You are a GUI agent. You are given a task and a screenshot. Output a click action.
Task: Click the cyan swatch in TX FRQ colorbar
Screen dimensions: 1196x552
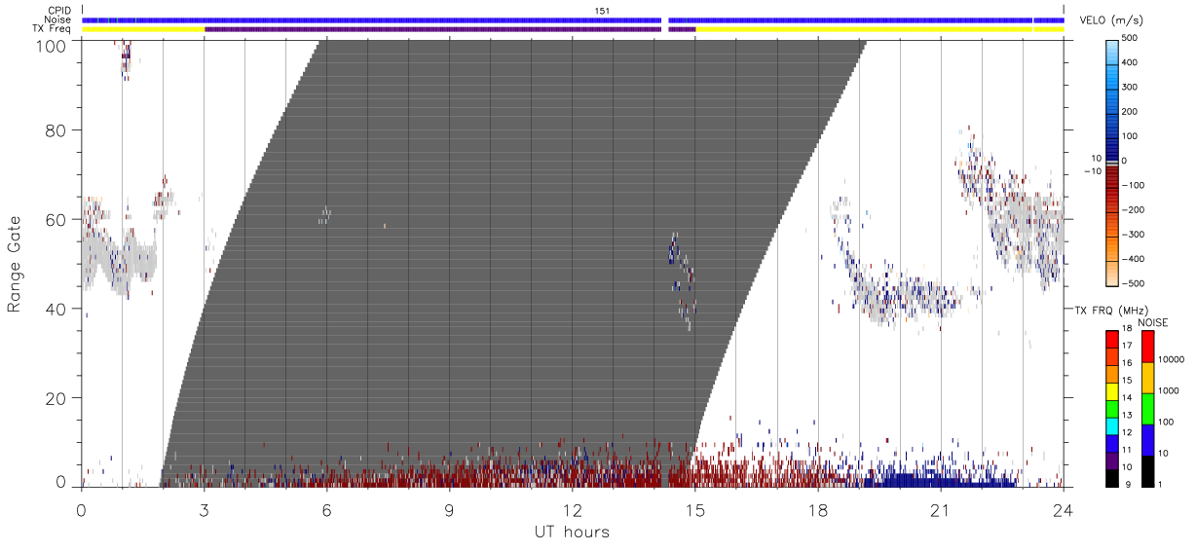1112,426
